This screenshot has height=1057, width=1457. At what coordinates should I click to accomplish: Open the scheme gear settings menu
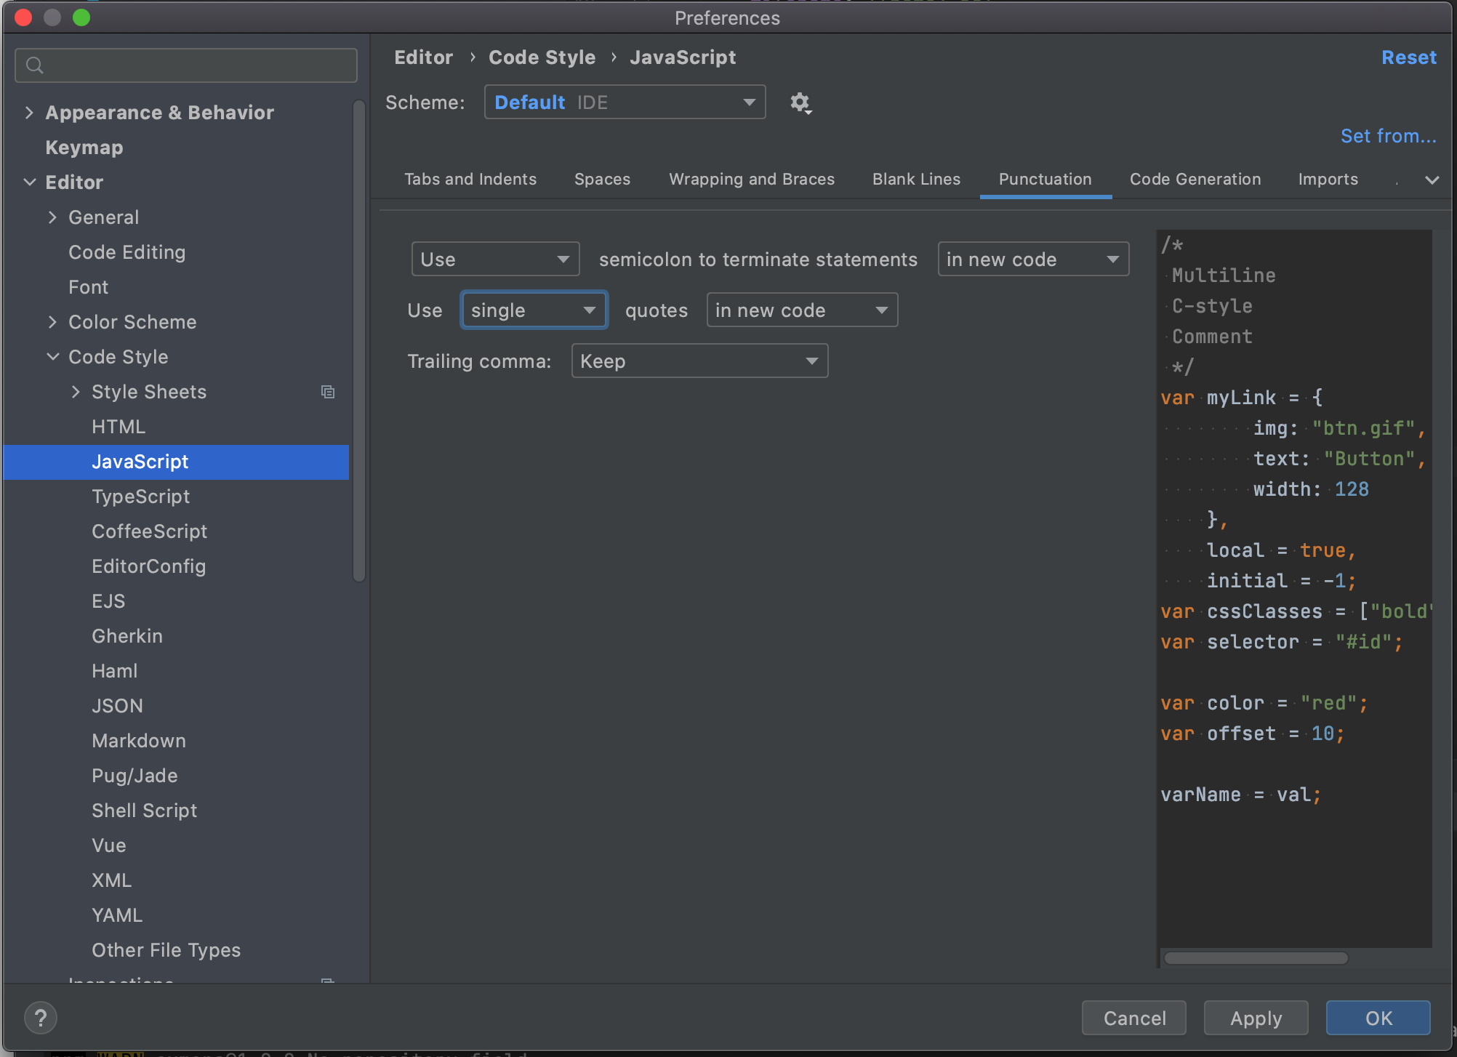(800, 103)
